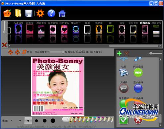Click the magazine cover preview image
The height and width of the screenshot is (129, 164).
click(58, 86)
